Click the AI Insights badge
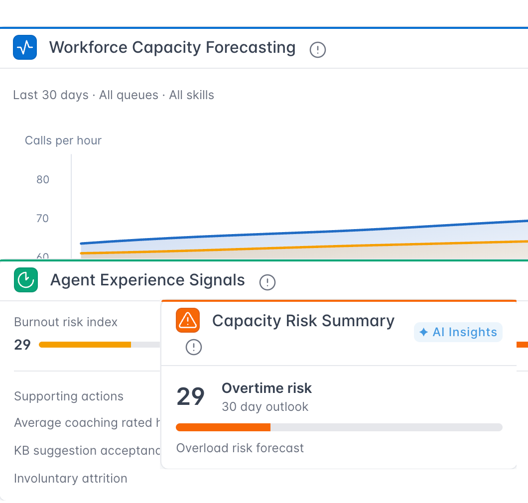The width and height of the screenshot is (528, 503). point(458,332)
